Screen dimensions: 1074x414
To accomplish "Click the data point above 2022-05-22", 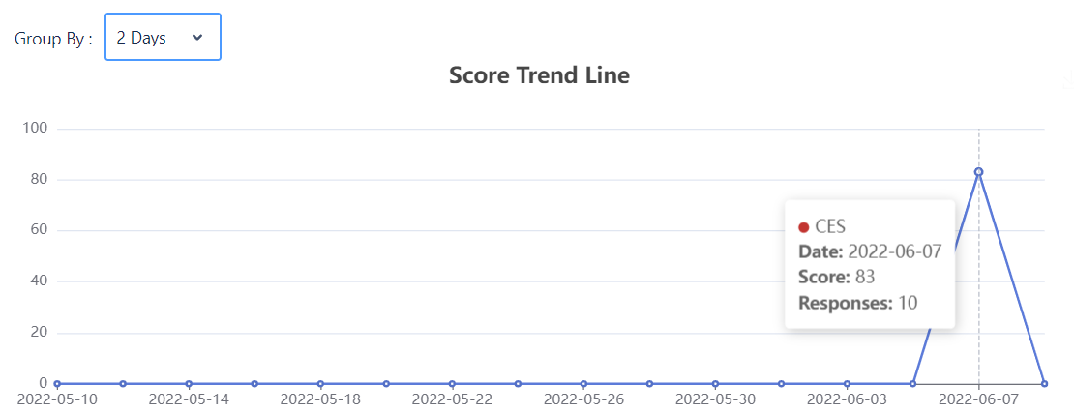I will point(452,384).
